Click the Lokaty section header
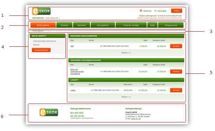 (x=126, y=80)
